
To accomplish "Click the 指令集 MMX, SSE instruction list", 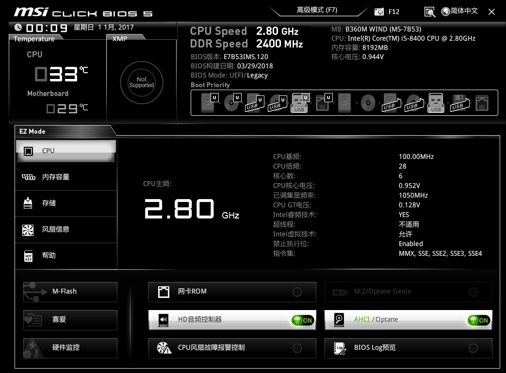I will coord(440,253).
